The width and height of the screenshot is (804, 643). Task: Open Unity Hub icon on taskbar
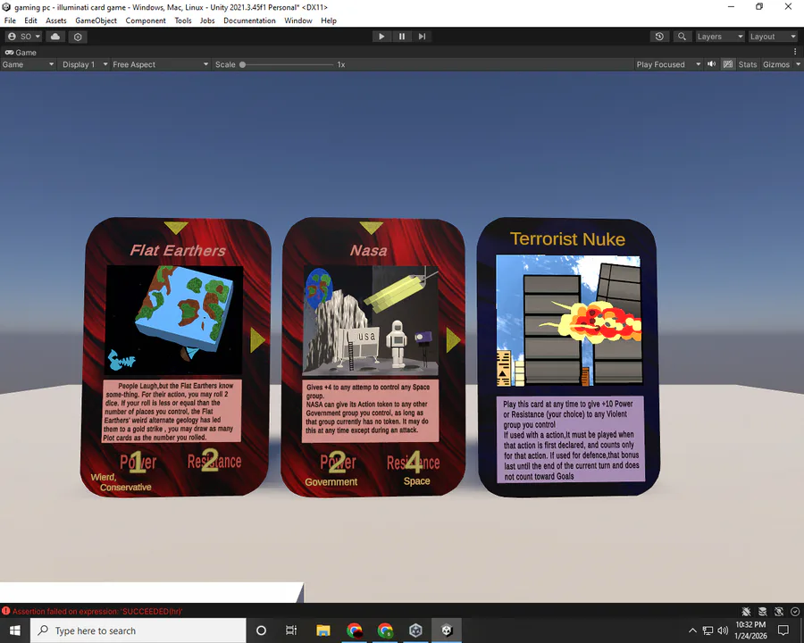pos(415,630)
